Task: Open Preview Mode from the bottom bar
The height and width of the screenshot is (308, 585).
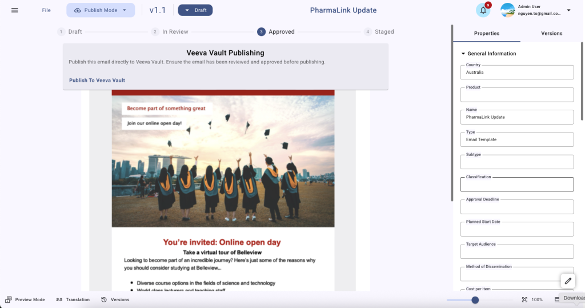Action: (x=25, y=299)
